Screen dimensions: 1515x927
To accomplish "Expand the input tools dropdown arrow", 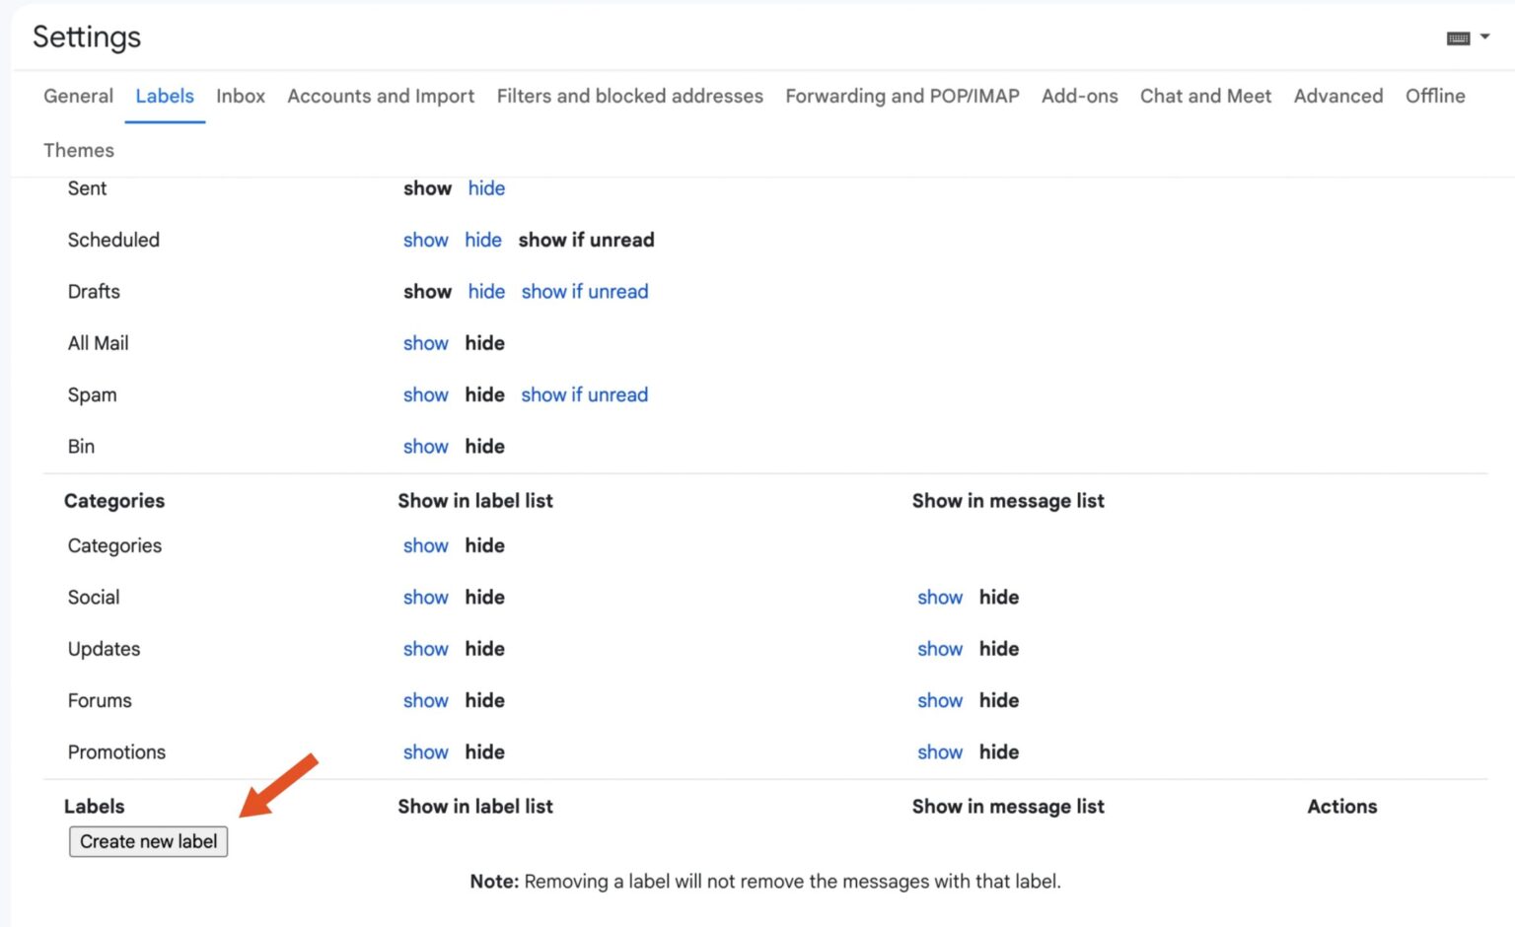I will pos(1486,36).
